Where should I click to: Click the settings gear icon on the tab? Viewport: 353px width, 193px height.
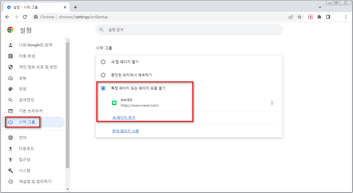coord(9,7)
